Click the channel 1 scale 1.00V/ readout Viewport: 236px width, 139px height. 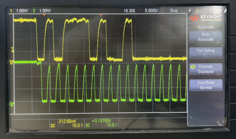pyautogui.click(x=22, y=11)
